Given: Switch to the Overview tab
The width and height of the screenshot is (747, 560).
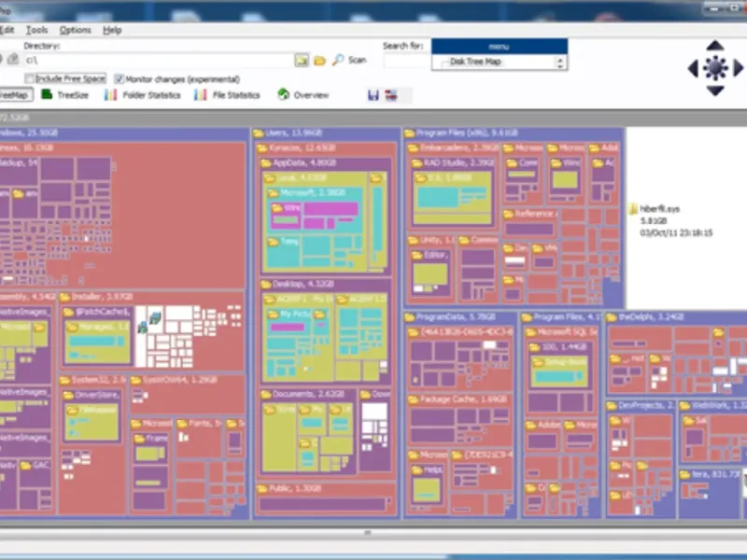Looking at the screenshot, I should click(303, 95).
